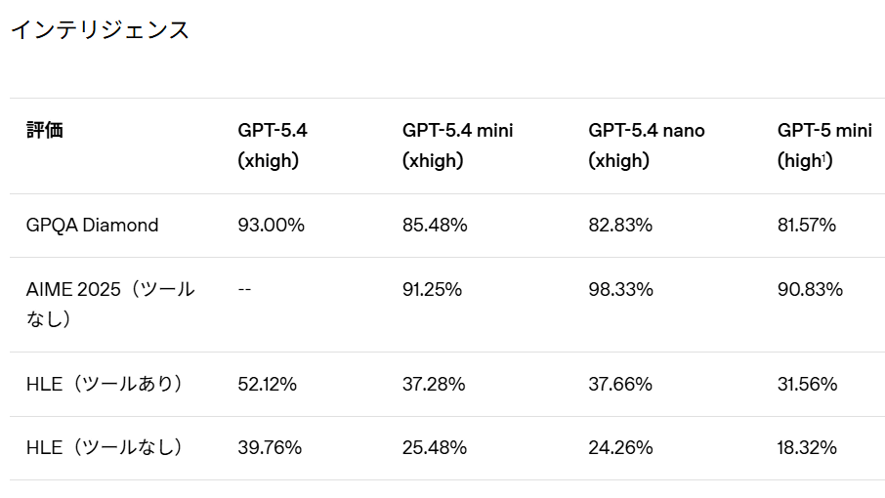Click the 評価 column header
This screenshot has width=885, height=498.
45,130
